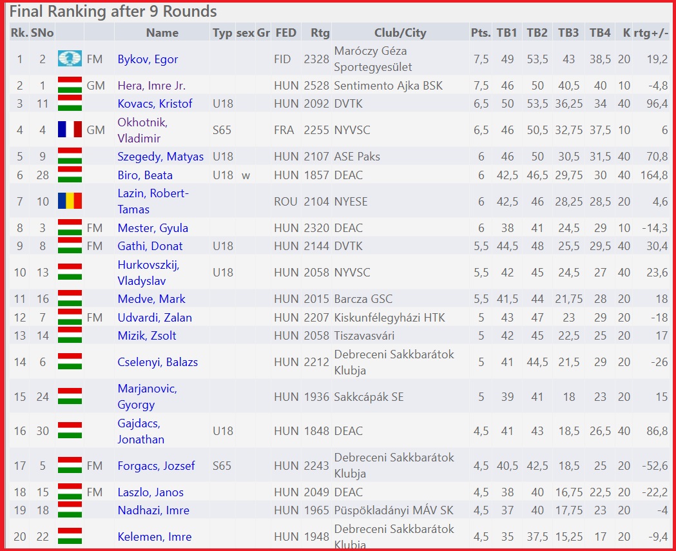This screenshot has width=676, height=551.
Task: Click the Hungarian flag beside Kelemen, Imre
Action: coord(70,537)
